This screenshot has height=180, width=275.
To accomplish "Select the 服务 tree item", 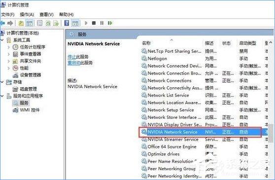I will coord(24,103).
